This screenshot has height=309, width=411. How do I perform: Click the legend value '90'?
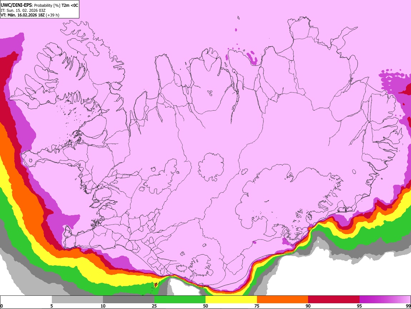click(308, 306)
